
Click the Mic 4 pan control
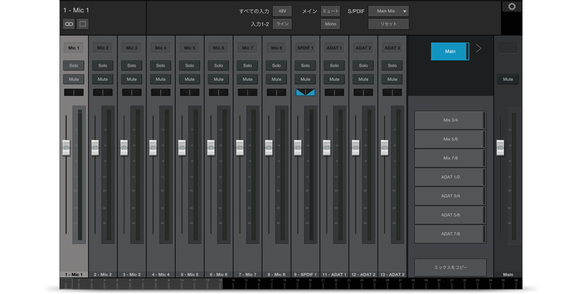(160, 92)
